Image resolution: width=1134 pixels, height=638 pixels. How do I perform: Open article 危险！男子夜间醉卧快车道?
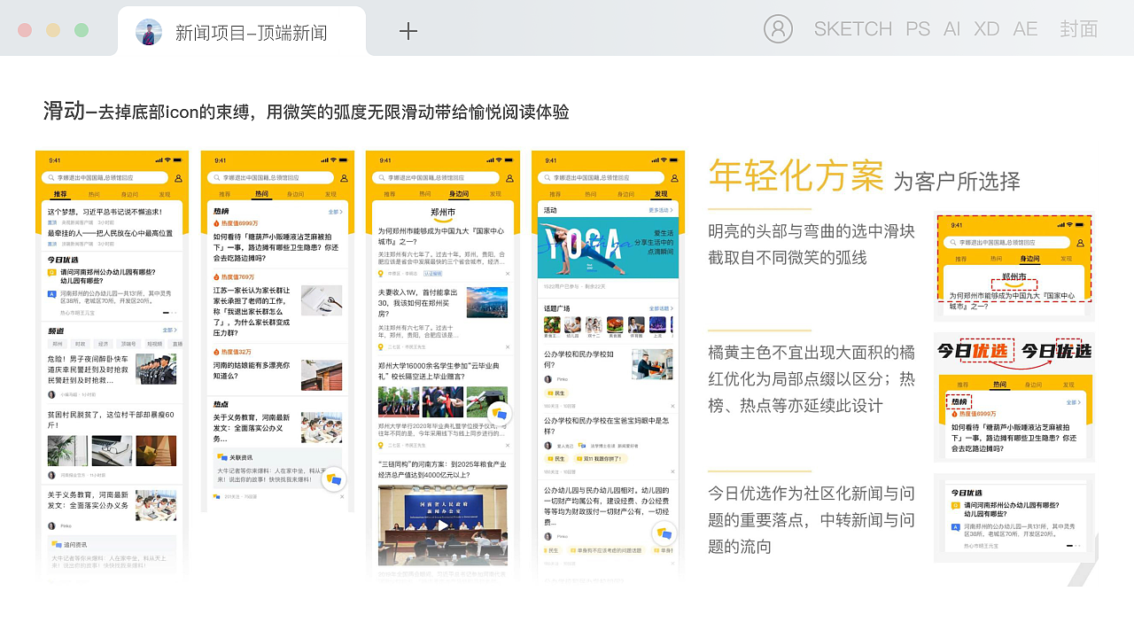pos(87,370)
